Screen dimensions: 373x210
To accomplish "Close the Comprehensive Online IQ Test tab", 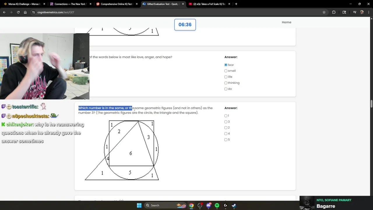I will (x=137, y=4).
